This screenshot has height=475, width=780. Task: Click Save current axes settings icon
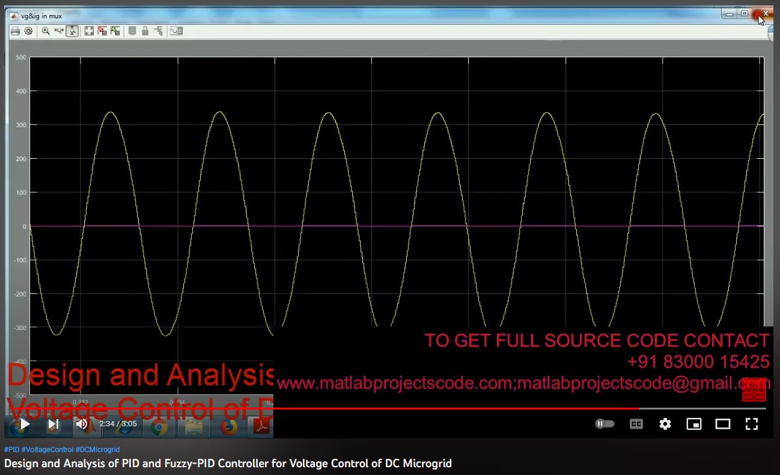[x=102, y=31]
